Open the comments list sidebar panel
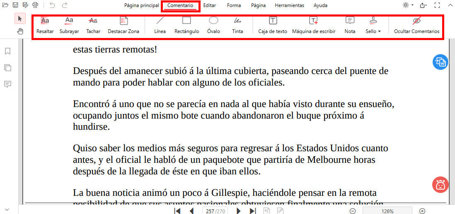 coord(8,84)
